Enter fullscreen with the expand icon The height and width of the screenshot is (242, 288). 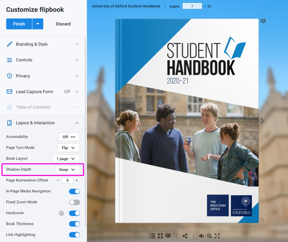[217, 236]
